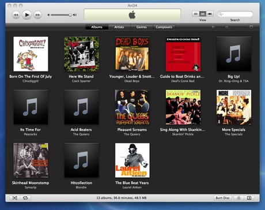
Task: Toggle repeat mode
Action: coord(25,198)
